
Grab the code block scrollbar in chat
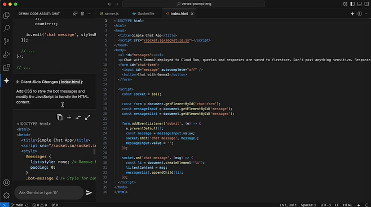coord(94,151)
